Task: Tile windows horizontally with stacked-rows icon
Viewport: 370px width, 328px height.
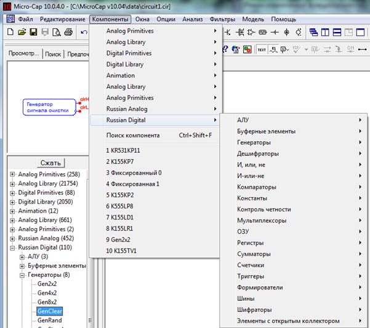Action: pos(337,32)
